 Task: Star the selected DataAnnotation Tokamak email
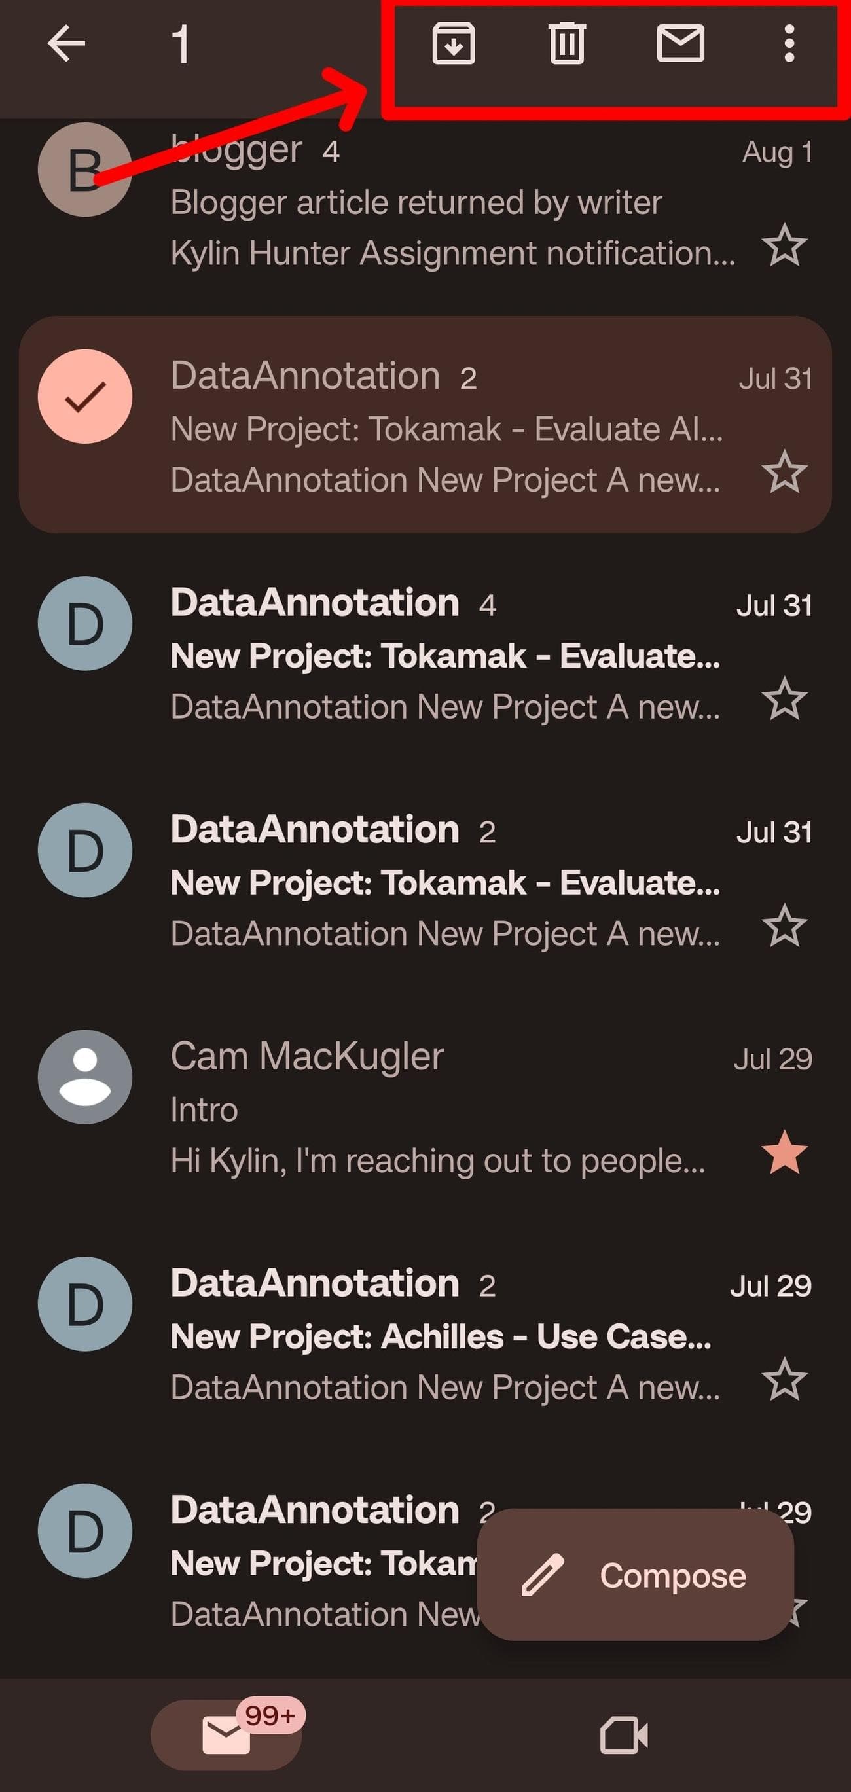[784, 473]
